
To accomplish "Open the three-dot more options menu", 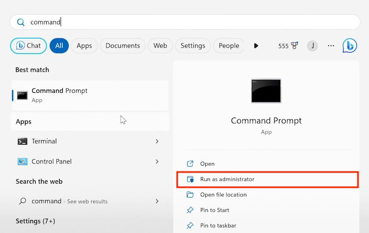I will pyautogui.click(x=331, y=46).
